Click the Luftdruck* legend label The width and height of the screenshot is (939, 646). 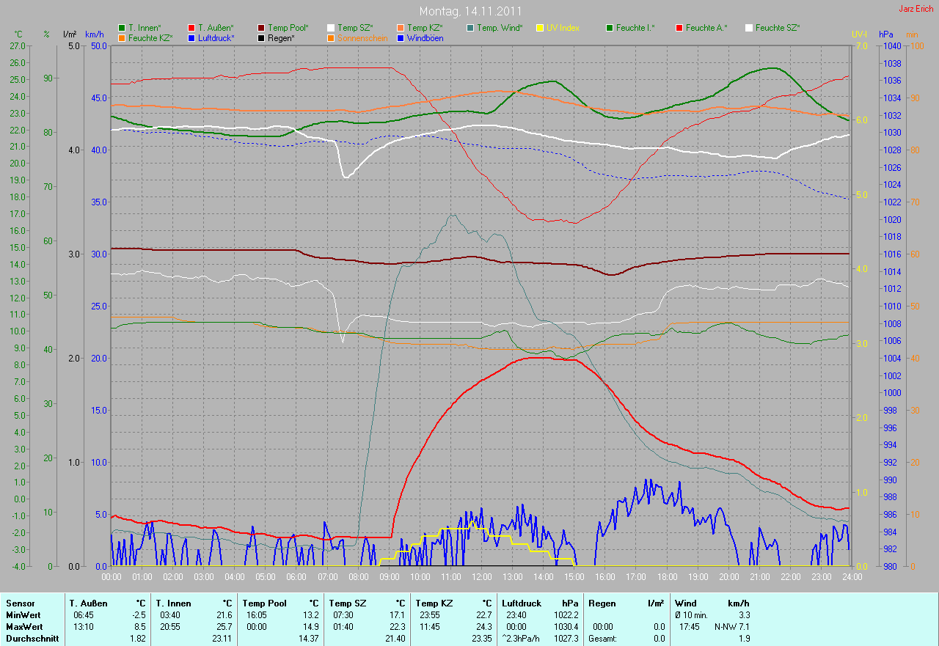point(216,37)
